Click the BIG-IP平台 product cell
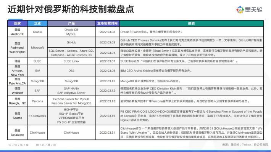This screenshot has height=152, width=271. coord(71,116)
